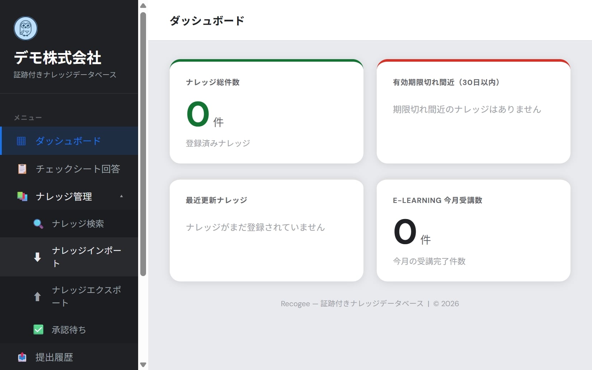Click the green checkmark 承認待ち icon

point(38,329)
